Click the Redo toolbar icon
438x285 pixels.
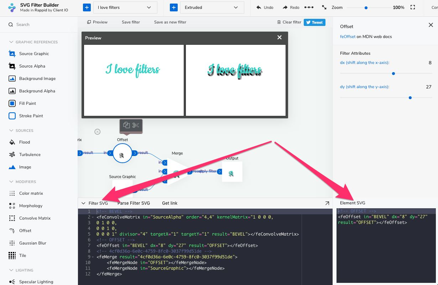[291, 7]
